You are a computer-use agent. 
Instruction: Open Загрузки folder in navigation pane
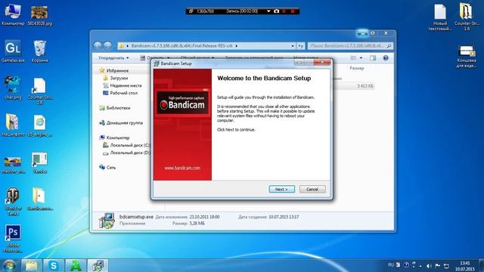point(119,78)
